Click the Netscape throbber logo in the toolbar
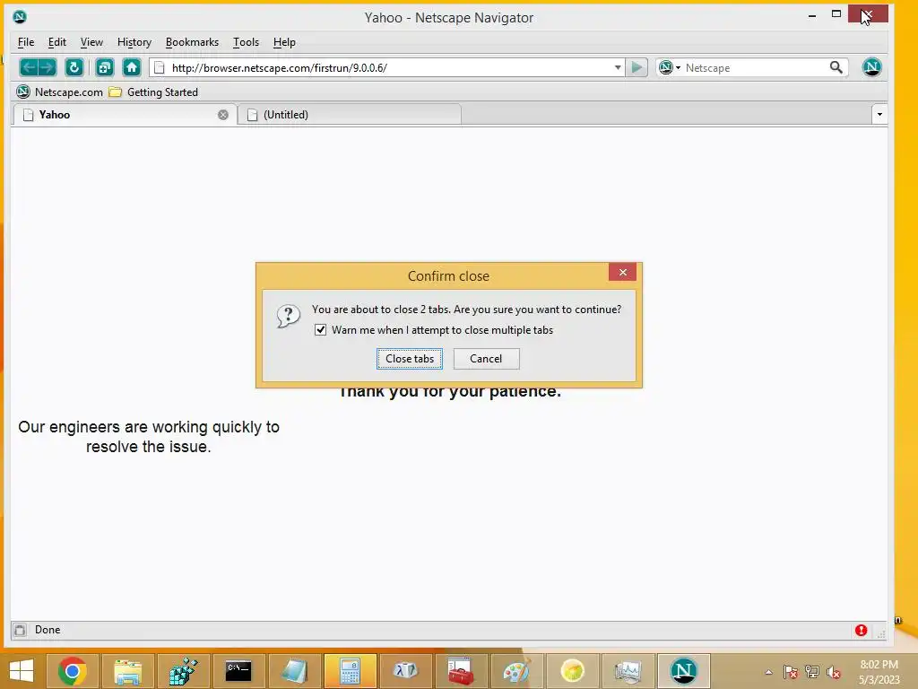Screen dimensions: 918x689 pos(871,67)
